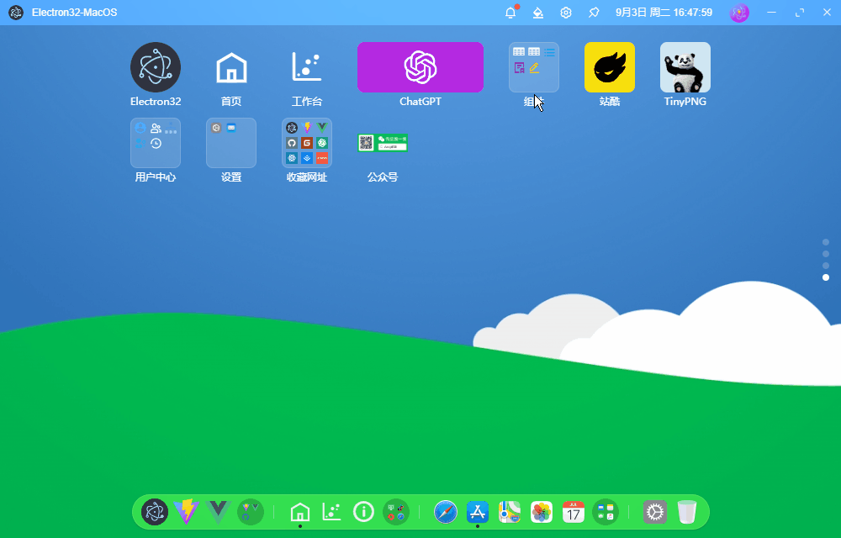Toggle the pin window icon
The image size is (841, 538).
coord(594,13)
